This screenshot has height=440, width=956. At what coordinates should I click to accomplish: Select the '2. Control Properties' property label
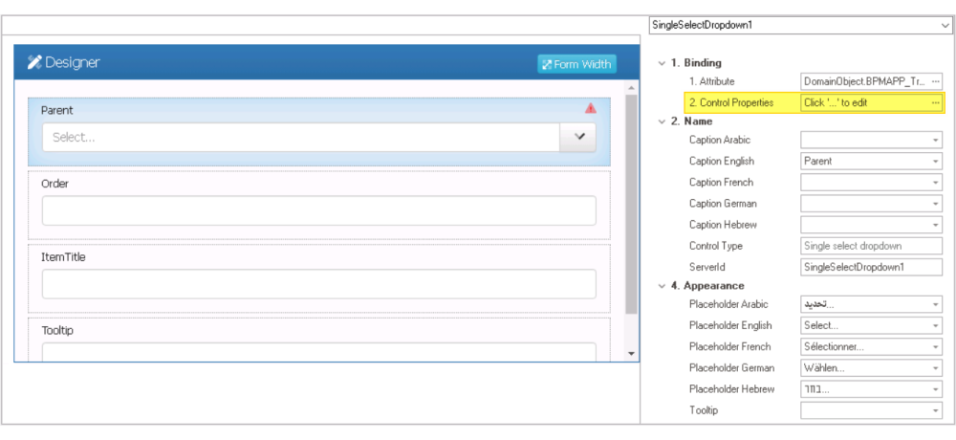[731, 103]
